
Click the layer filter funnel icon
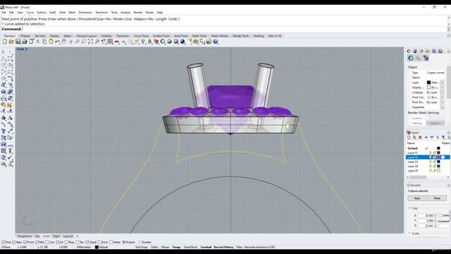coord(443,138)
